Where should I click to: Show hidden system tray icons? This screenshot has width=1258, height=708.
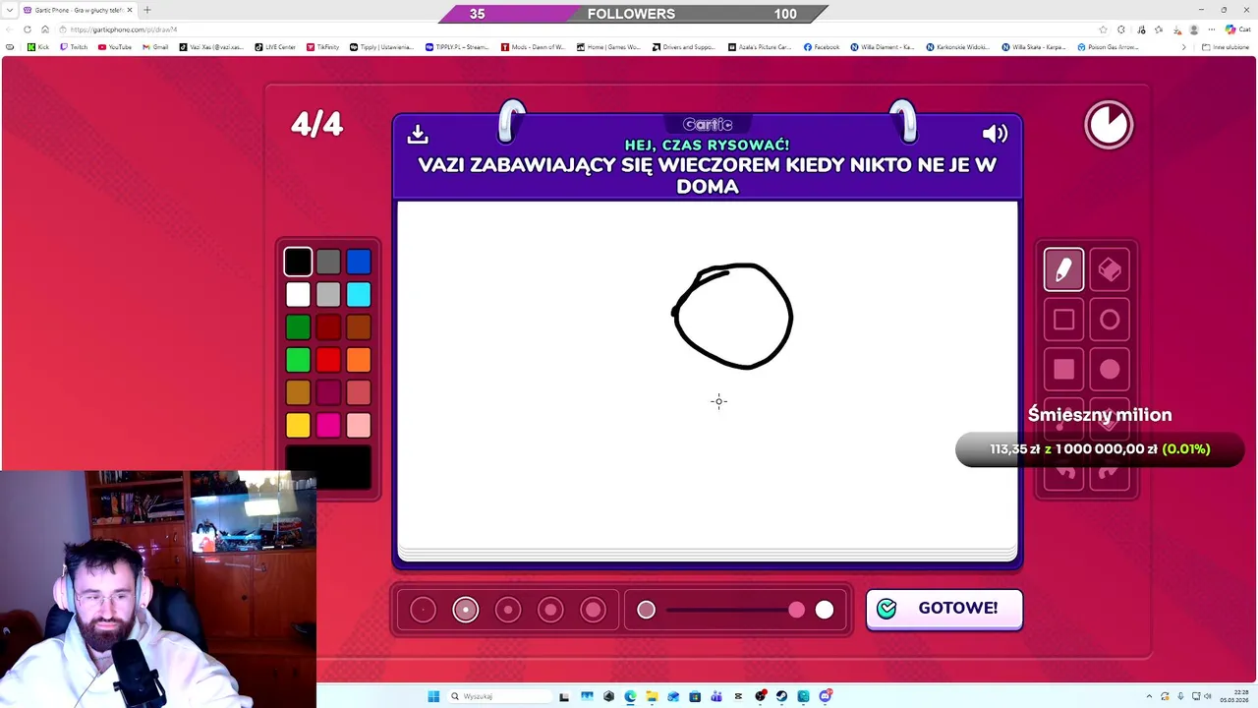1149,696
